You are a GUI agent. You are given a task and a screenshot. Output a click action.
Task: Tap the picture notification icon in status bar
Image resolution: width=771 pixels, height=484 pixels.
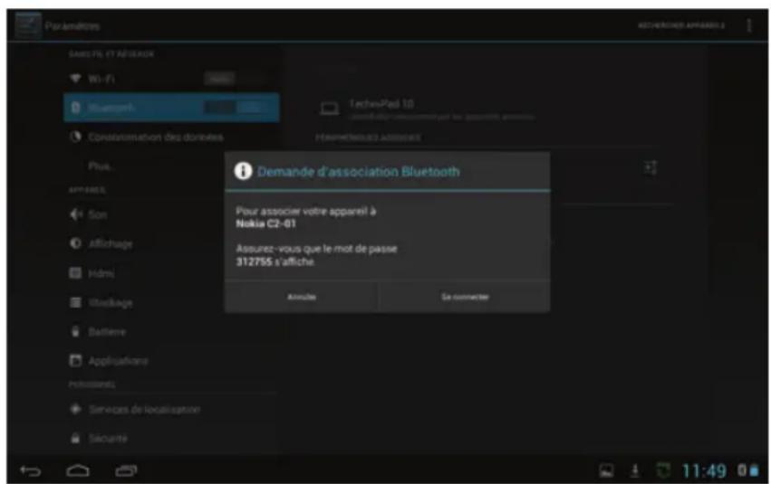pos(606,470)
